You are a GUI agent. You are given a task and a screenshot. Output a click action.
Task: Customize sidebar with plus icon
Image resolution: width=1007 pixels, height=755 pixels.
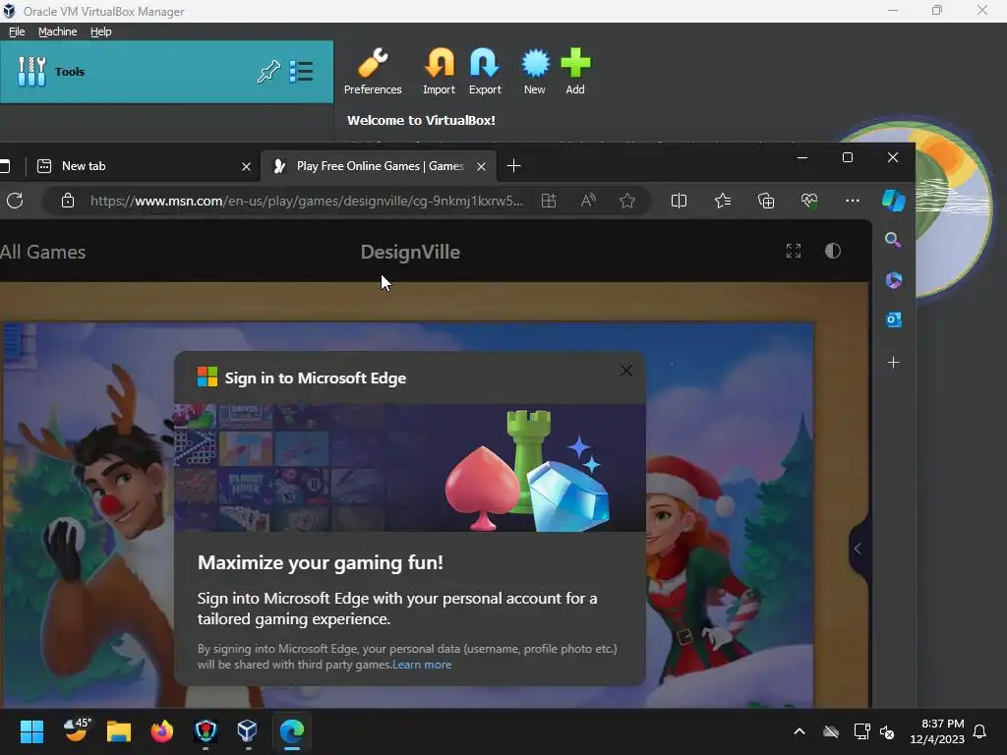click(893, 363)
